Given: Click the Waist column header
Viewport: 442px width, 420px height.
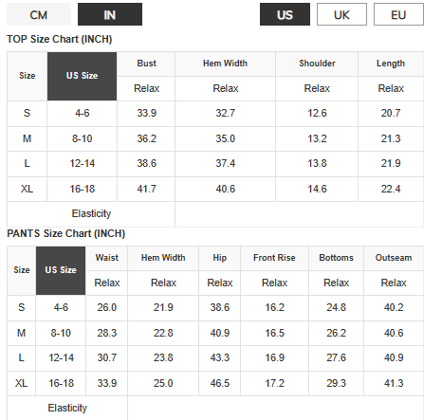Looking at the screenshot, I should pyautogui.click(x=107, y=258).
